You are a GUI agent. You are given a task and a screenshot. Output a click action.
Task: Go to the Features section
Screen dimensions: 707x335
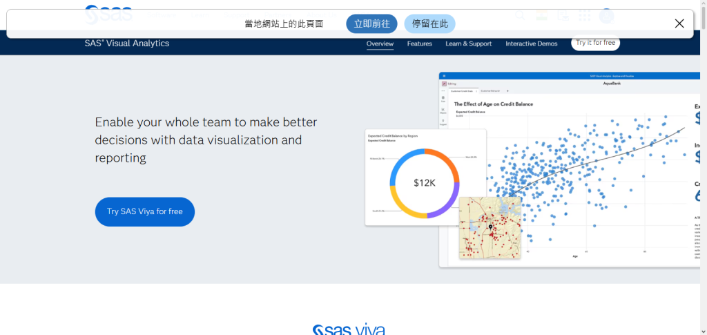419,44
